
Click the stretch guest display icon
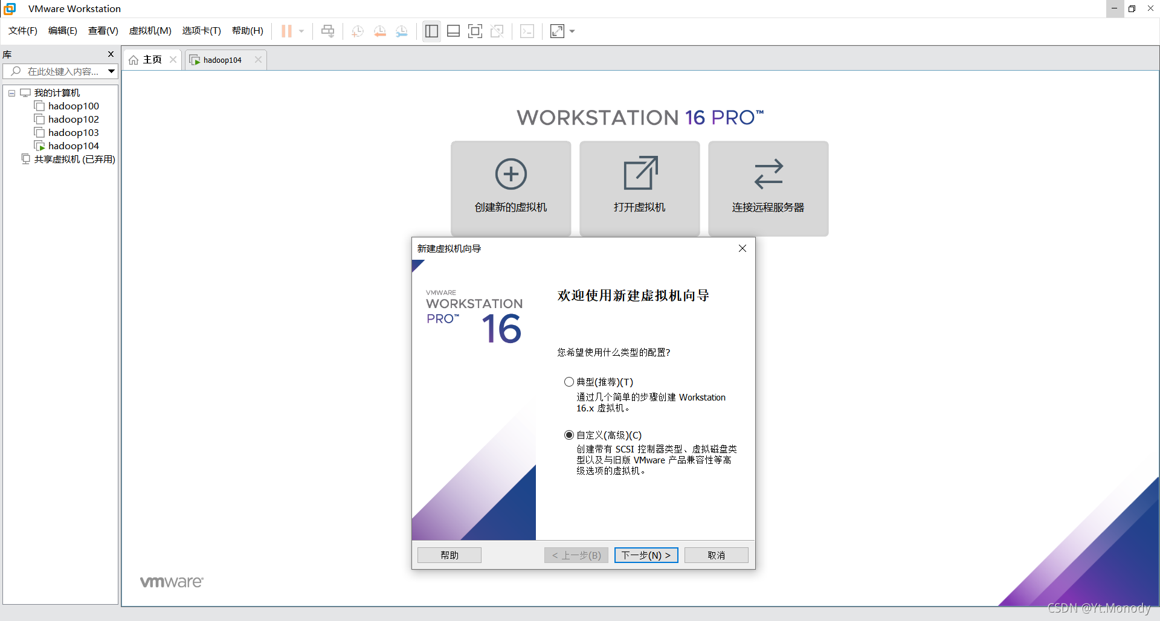coord(557,31)
